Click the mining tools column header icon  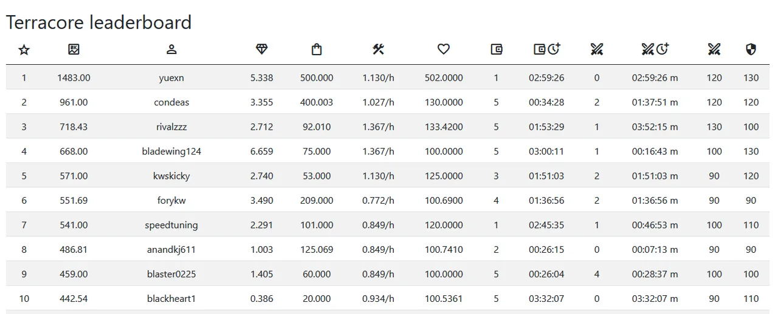[378, 50]
